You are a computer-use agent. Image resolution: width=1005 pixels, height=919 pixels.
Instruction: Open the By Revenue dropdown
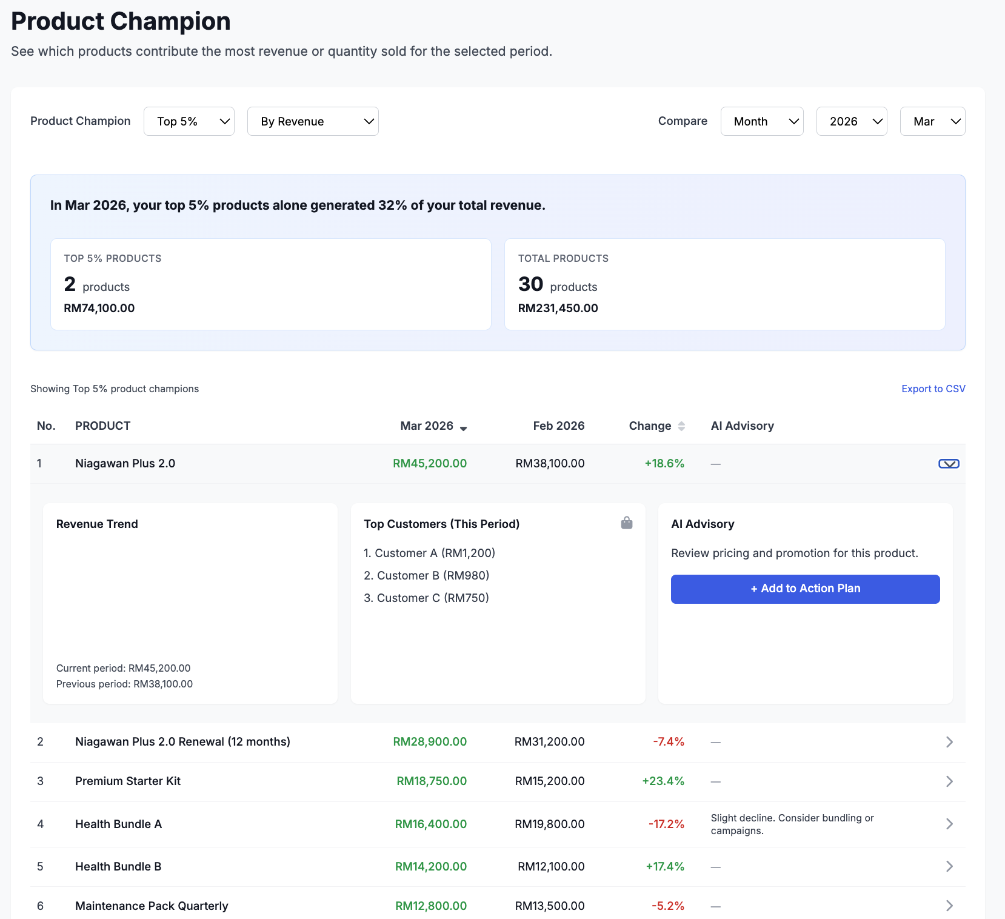click(313, 121)
